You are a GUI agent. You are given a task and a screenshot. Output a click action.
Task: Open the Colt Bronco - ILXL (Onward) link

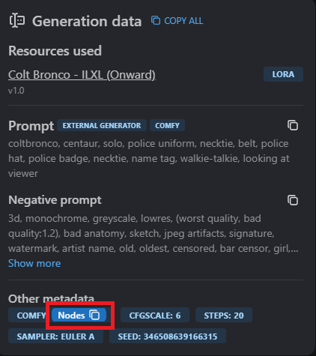pos(82,75)
